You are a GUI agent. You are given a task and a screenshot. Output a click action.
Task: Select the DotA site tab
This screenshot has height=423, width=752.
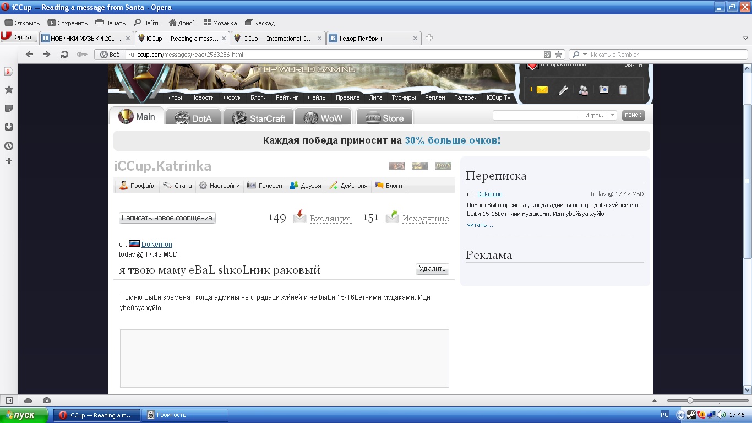coord(194,118)
